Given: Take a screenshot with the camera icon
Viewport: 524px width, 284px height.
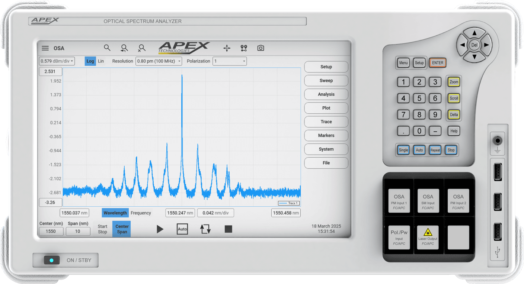Looking at the screenshot, I should point(261,48).
